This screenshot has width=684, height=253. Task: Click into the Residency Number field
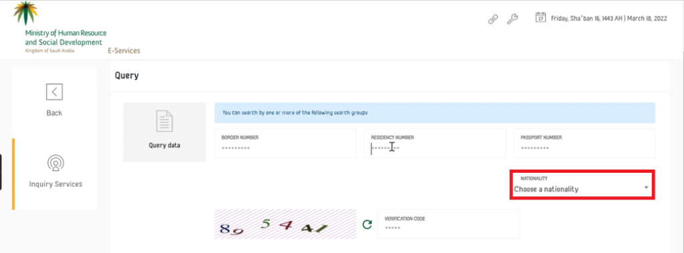[435, 143]
